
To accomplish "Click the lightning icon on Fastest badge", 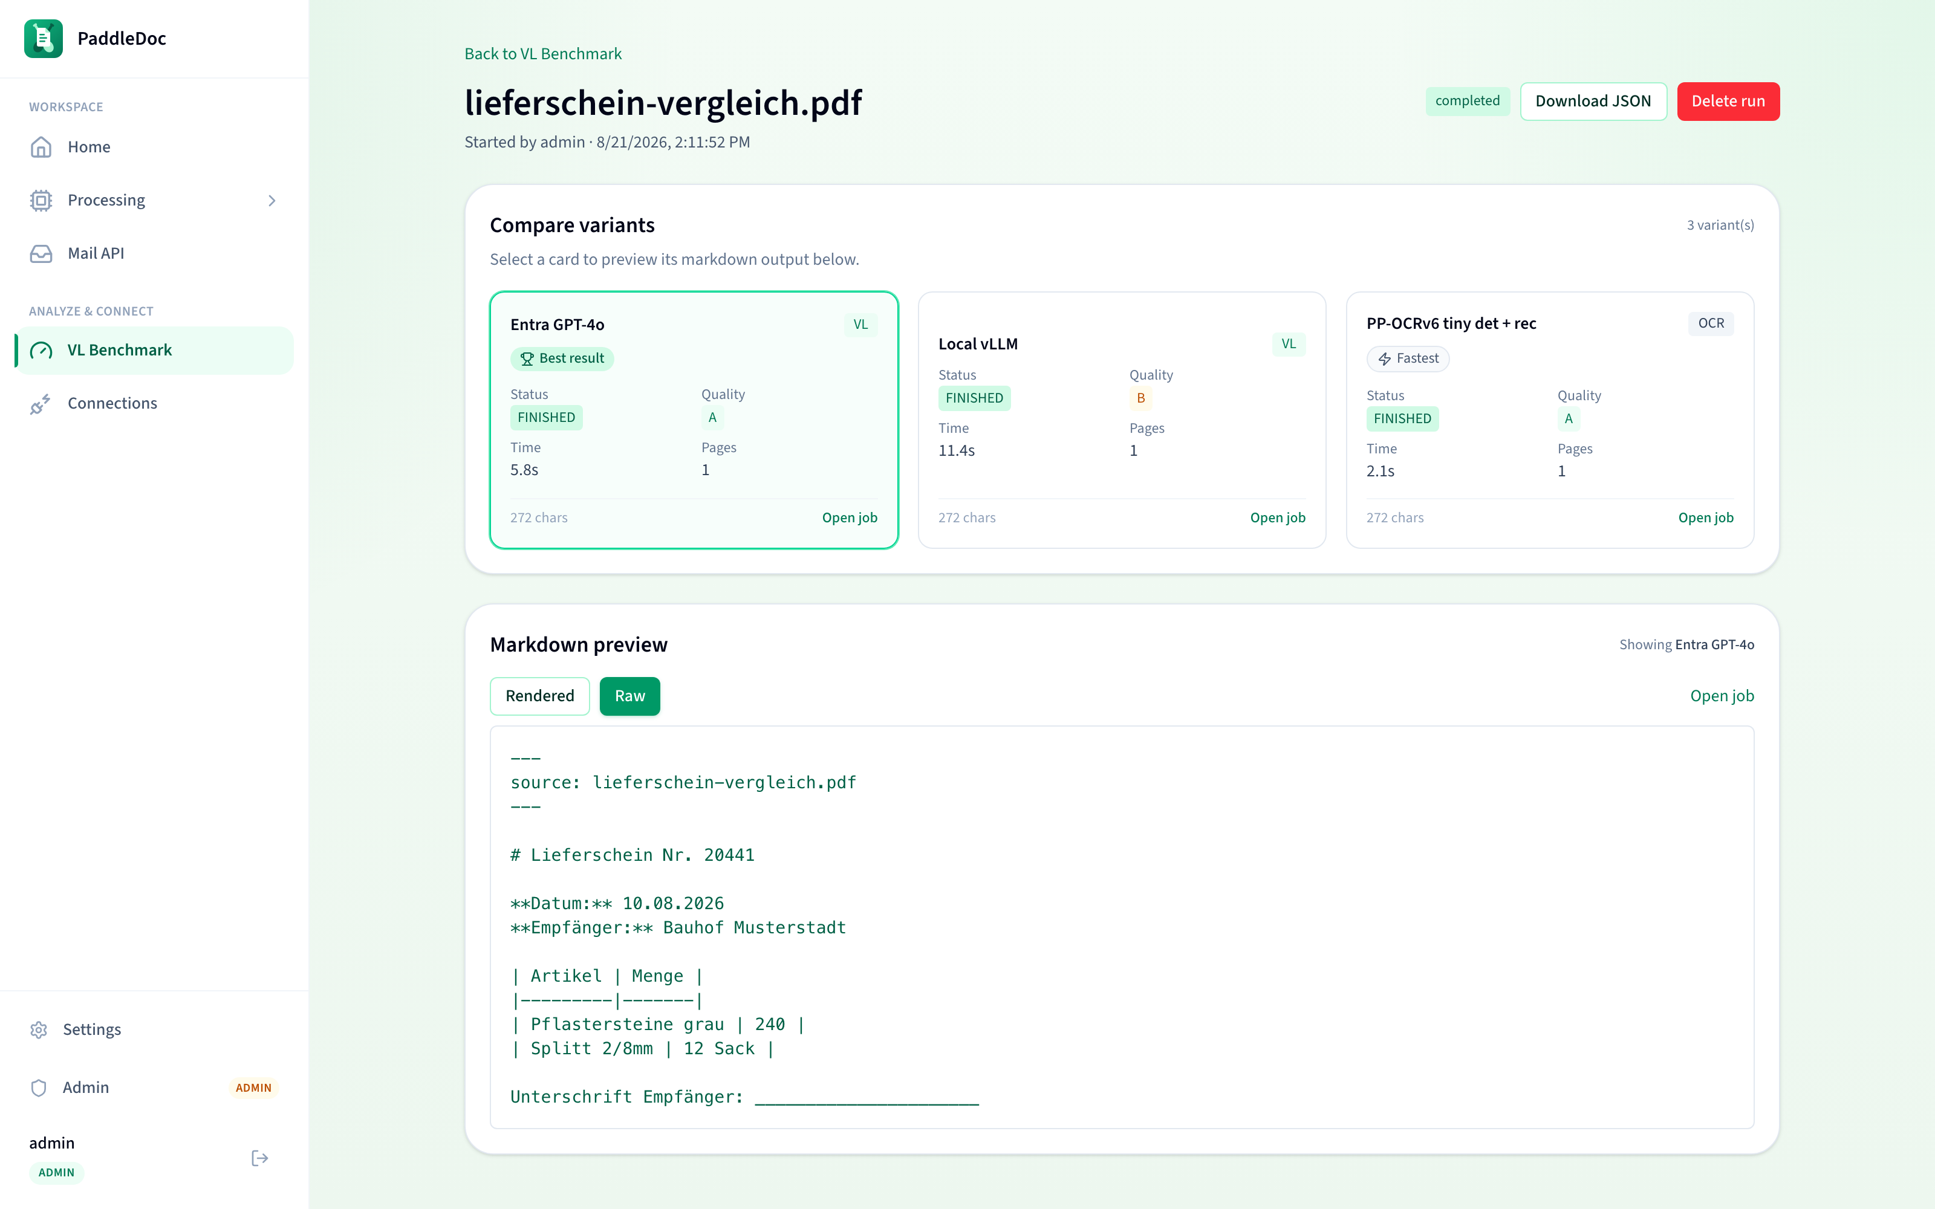I will pos(1385,359).
